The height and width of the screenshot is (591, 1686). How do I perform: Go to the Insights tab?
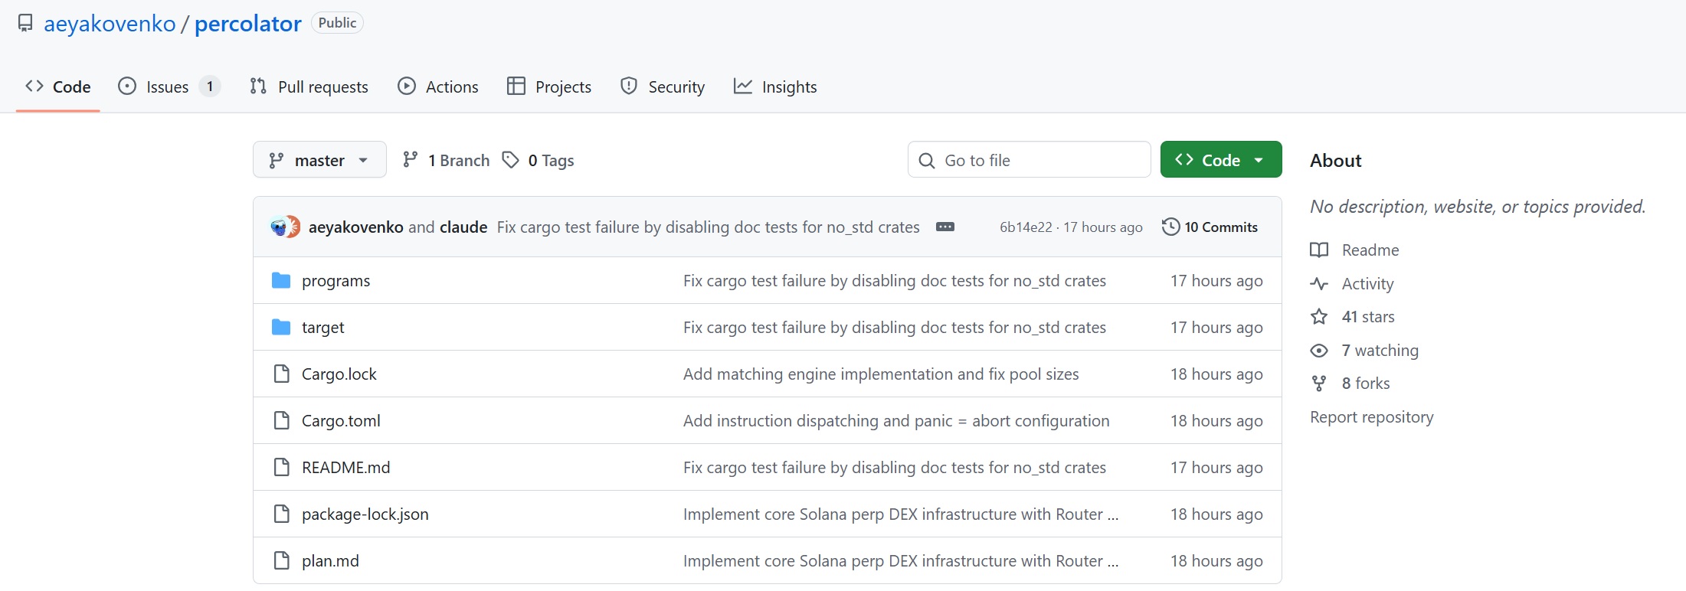pyautogui.click(x=775, y=87)
